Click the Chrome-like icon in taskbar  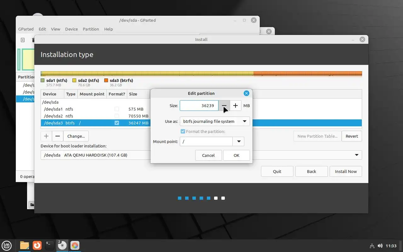pyautogui.click(x=75, y=245)
